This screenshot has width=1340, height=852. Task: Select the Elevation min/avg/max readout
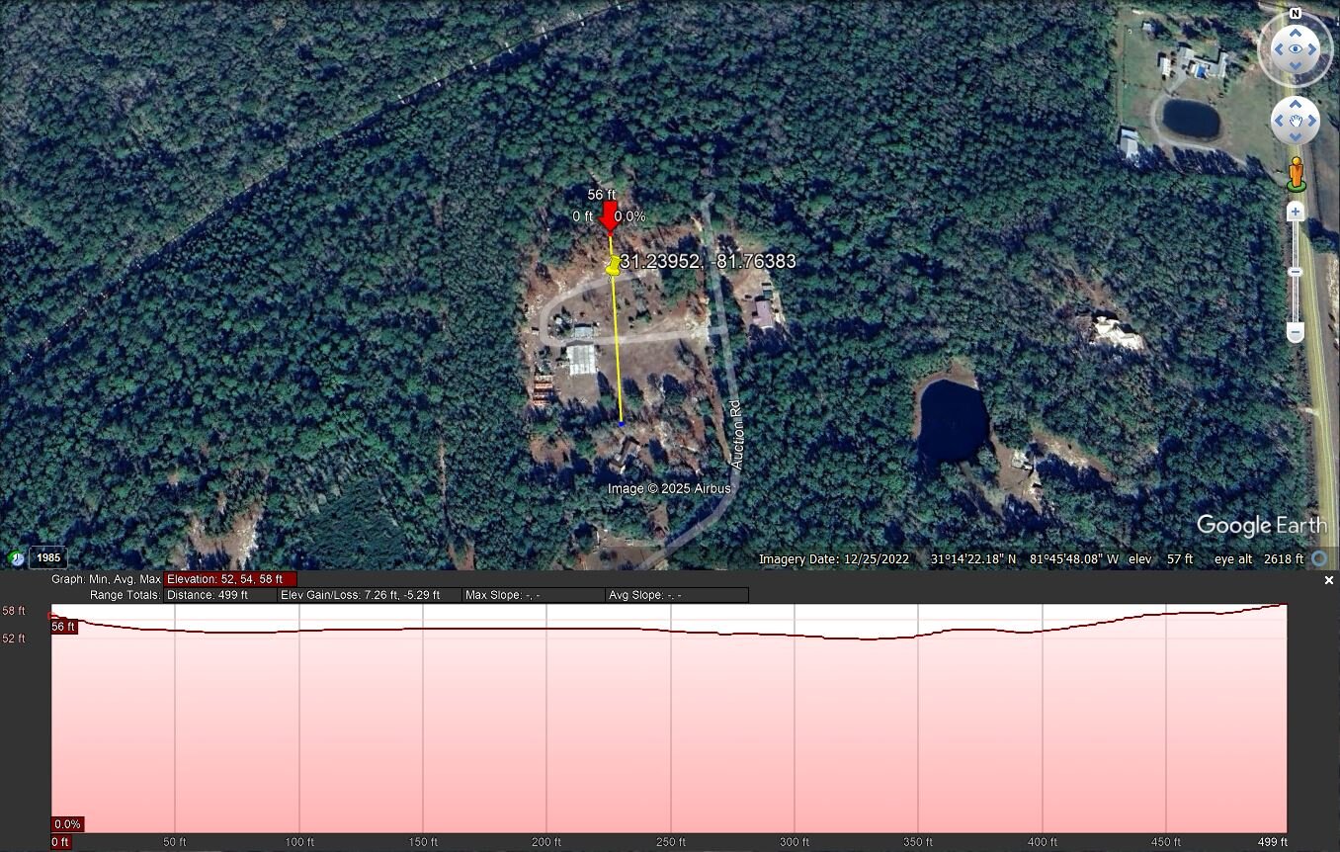[x=229, y=579]
